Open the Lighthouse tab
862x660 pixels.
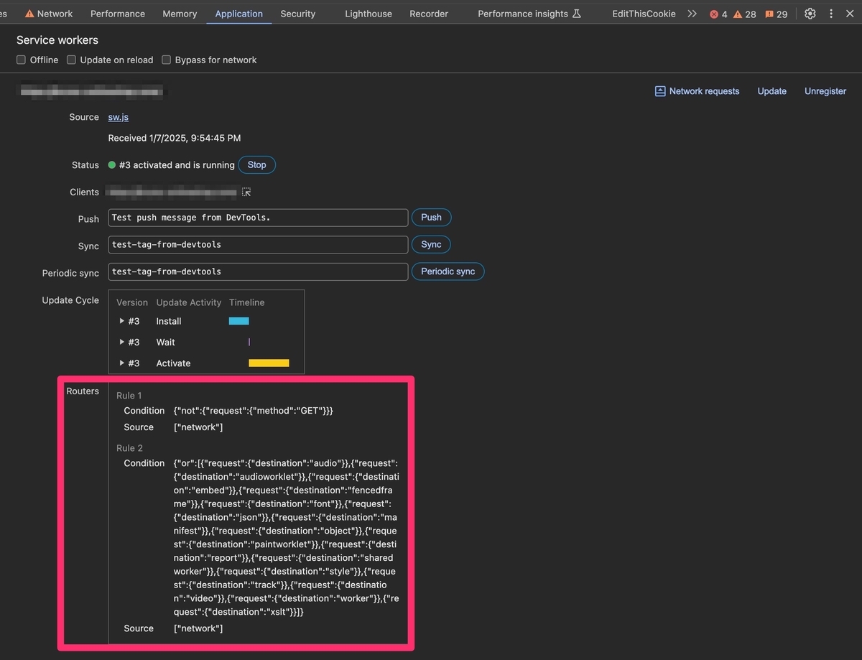[369, 14]
